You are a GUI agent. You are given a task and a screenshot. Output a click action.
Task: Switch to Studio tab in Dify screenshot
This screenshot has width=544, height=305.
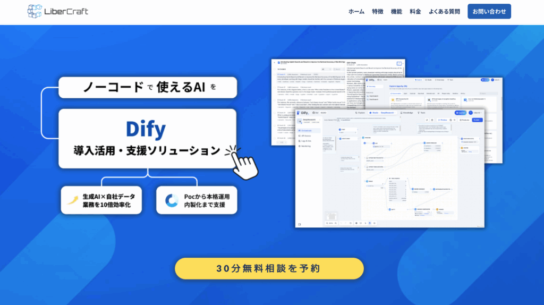coord(373,113)
